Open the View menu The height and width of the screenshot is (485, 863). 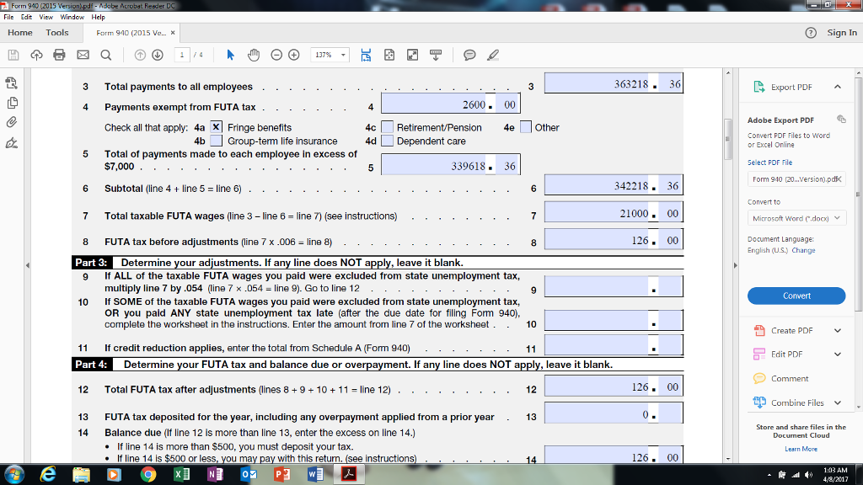tap(46, 17)
